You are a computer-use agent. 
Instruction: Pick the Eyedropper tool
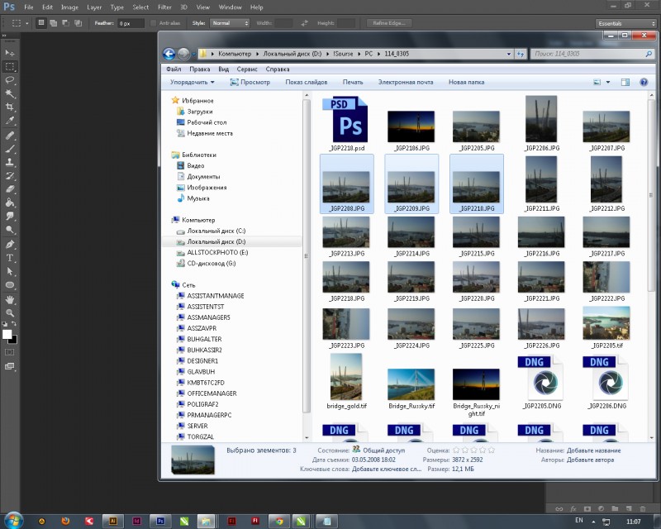point(10,121)
